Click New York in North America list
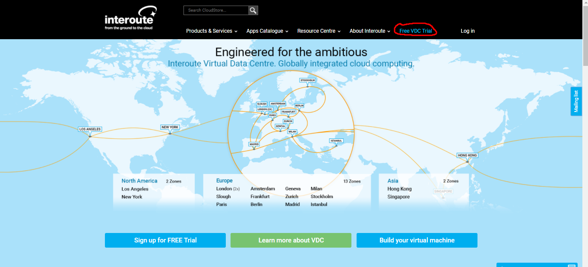The height and width of the screenshot is (267, 588). [x=132, y=197]
